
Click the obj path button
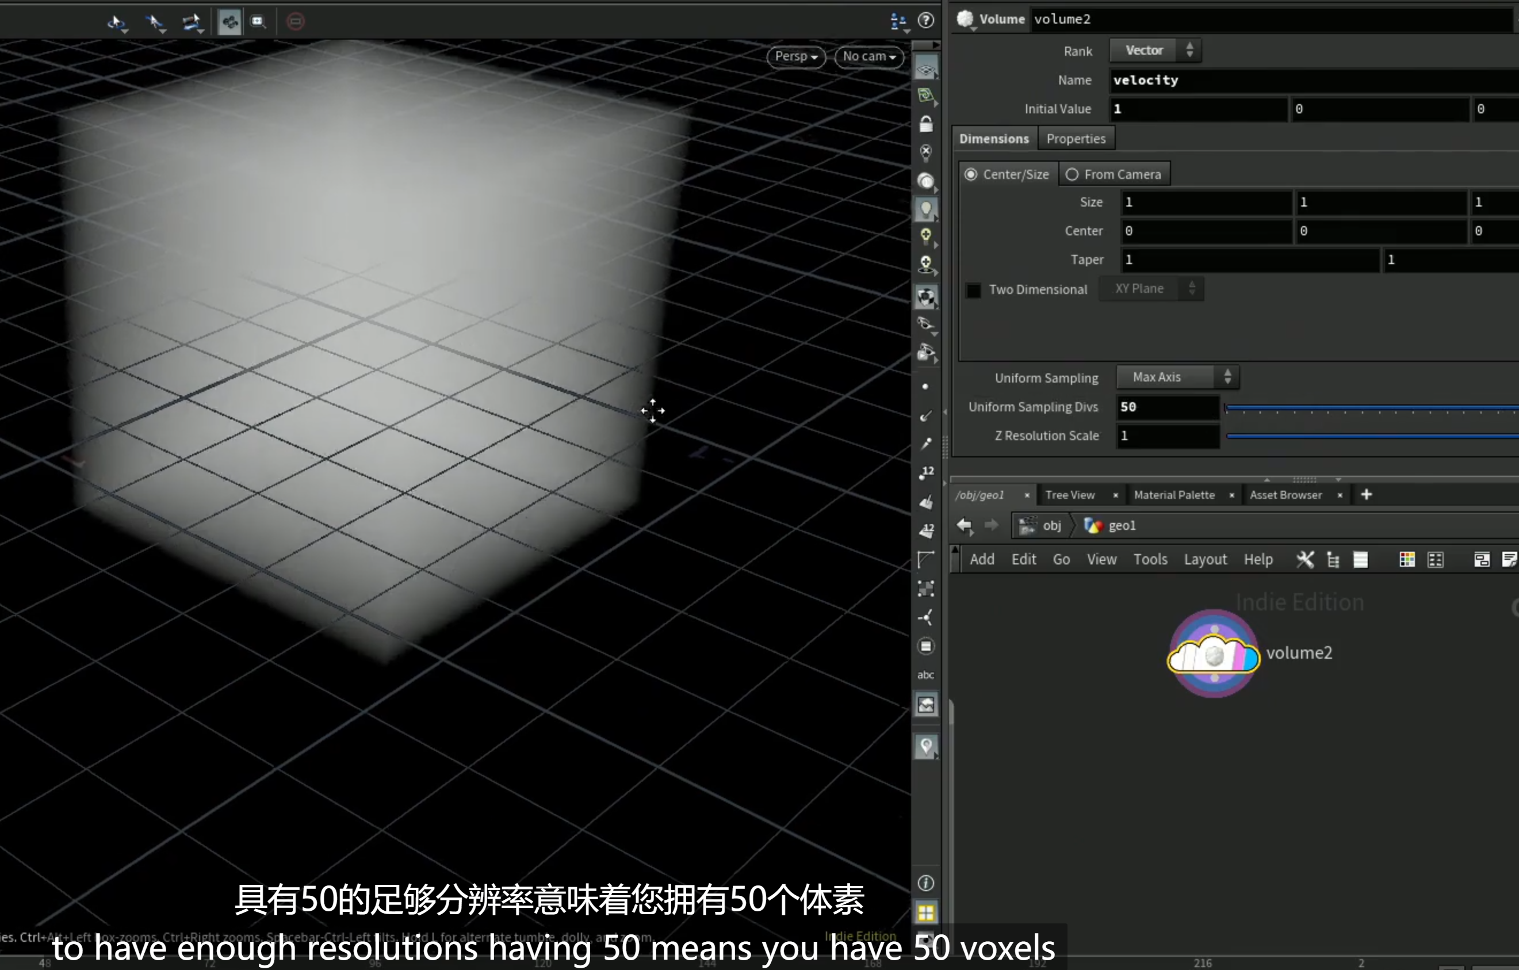tap(1041, 525)
